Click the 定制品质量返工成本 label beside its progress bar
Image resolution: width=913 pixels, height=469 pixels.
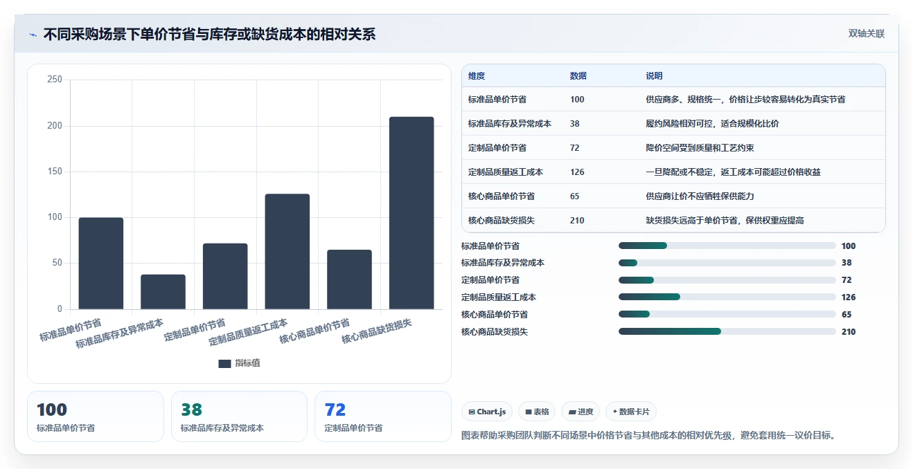(499, 297)
